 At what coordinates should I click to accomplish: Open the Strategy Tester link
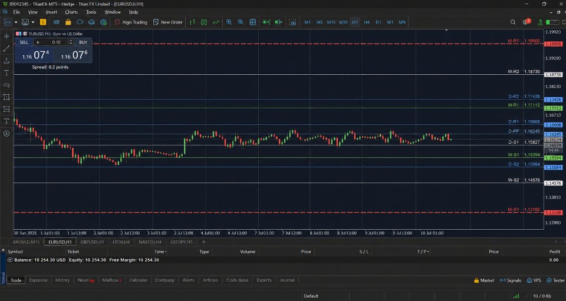[x=555, y=280]
